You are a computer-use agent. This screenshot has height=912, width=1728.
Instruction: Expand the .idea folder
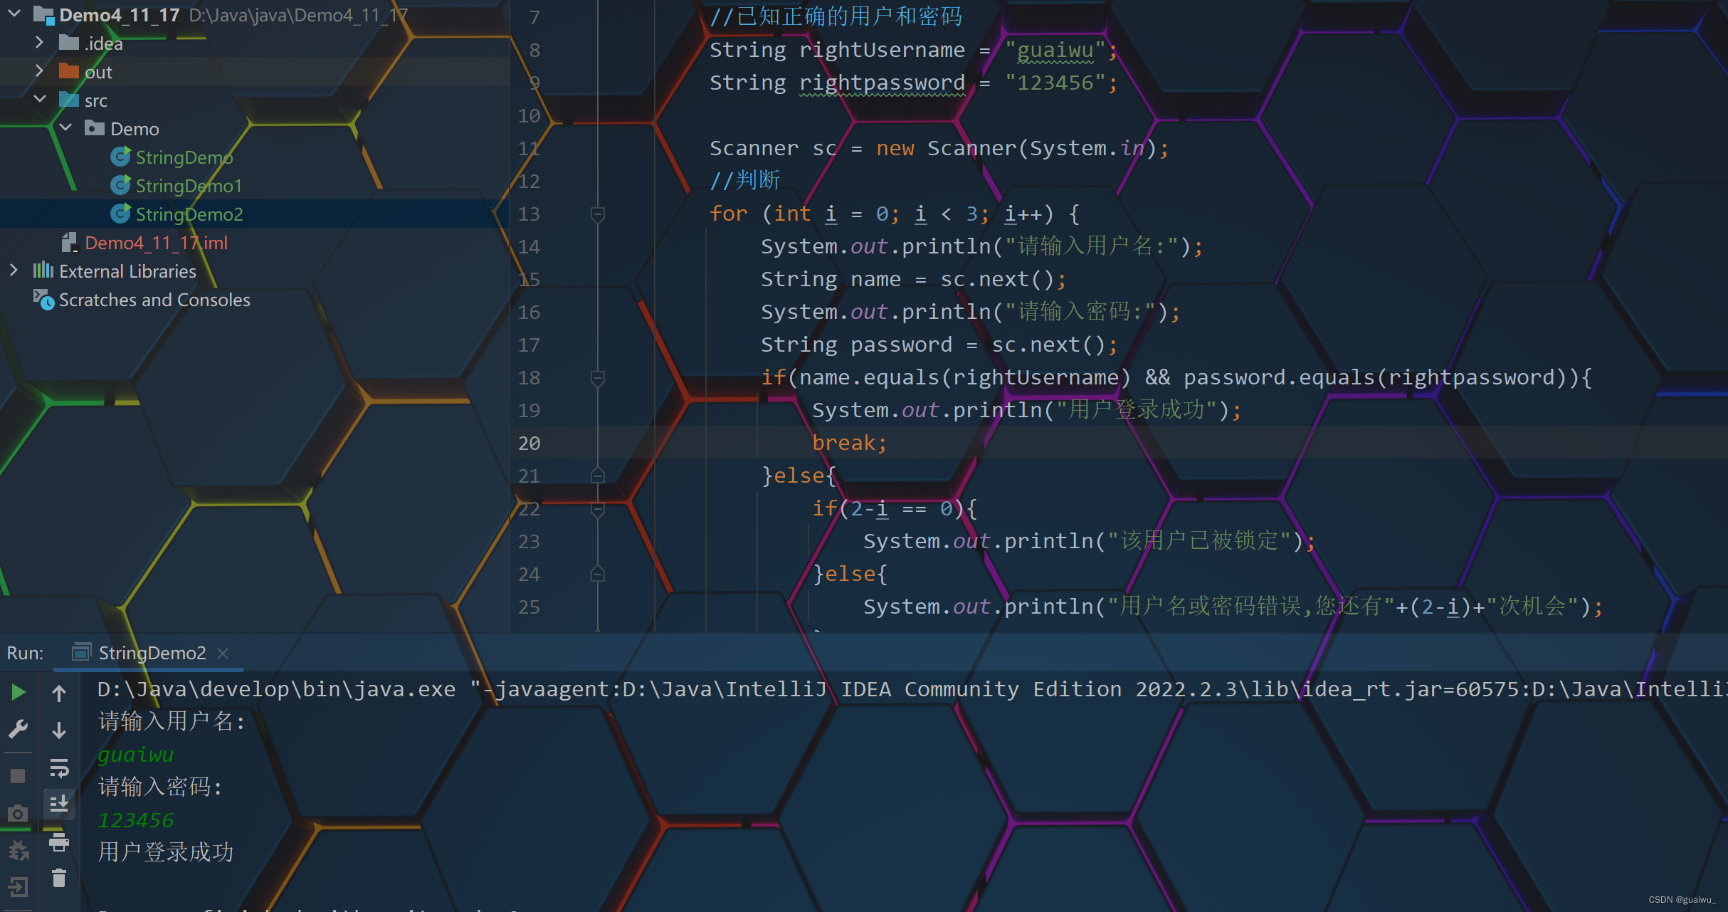click(x=39, y=43)
